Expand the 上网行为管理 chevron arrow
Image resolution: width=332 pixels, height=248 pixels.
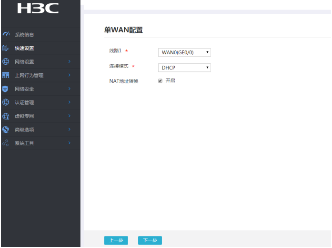pos(70,75)
